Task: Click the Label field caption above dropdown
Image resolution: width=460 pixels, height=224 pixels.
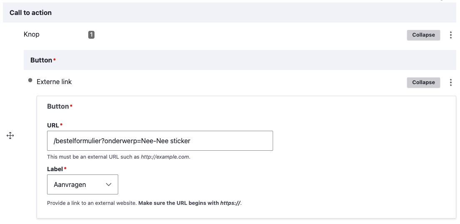Action: (55, 169)
